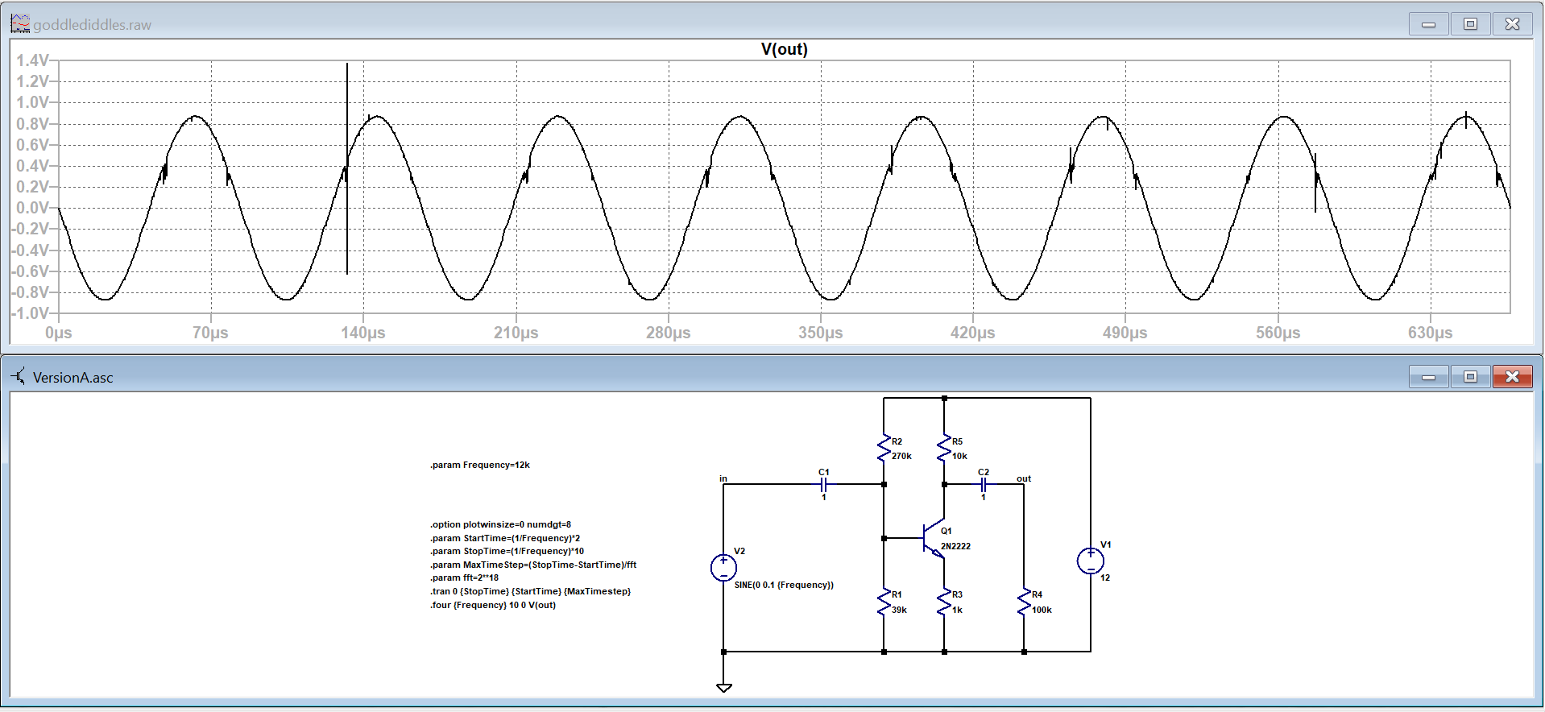Select capacitor C1 symbol
The width and height of the screenshot is (1545, 712).
point(823,485)
